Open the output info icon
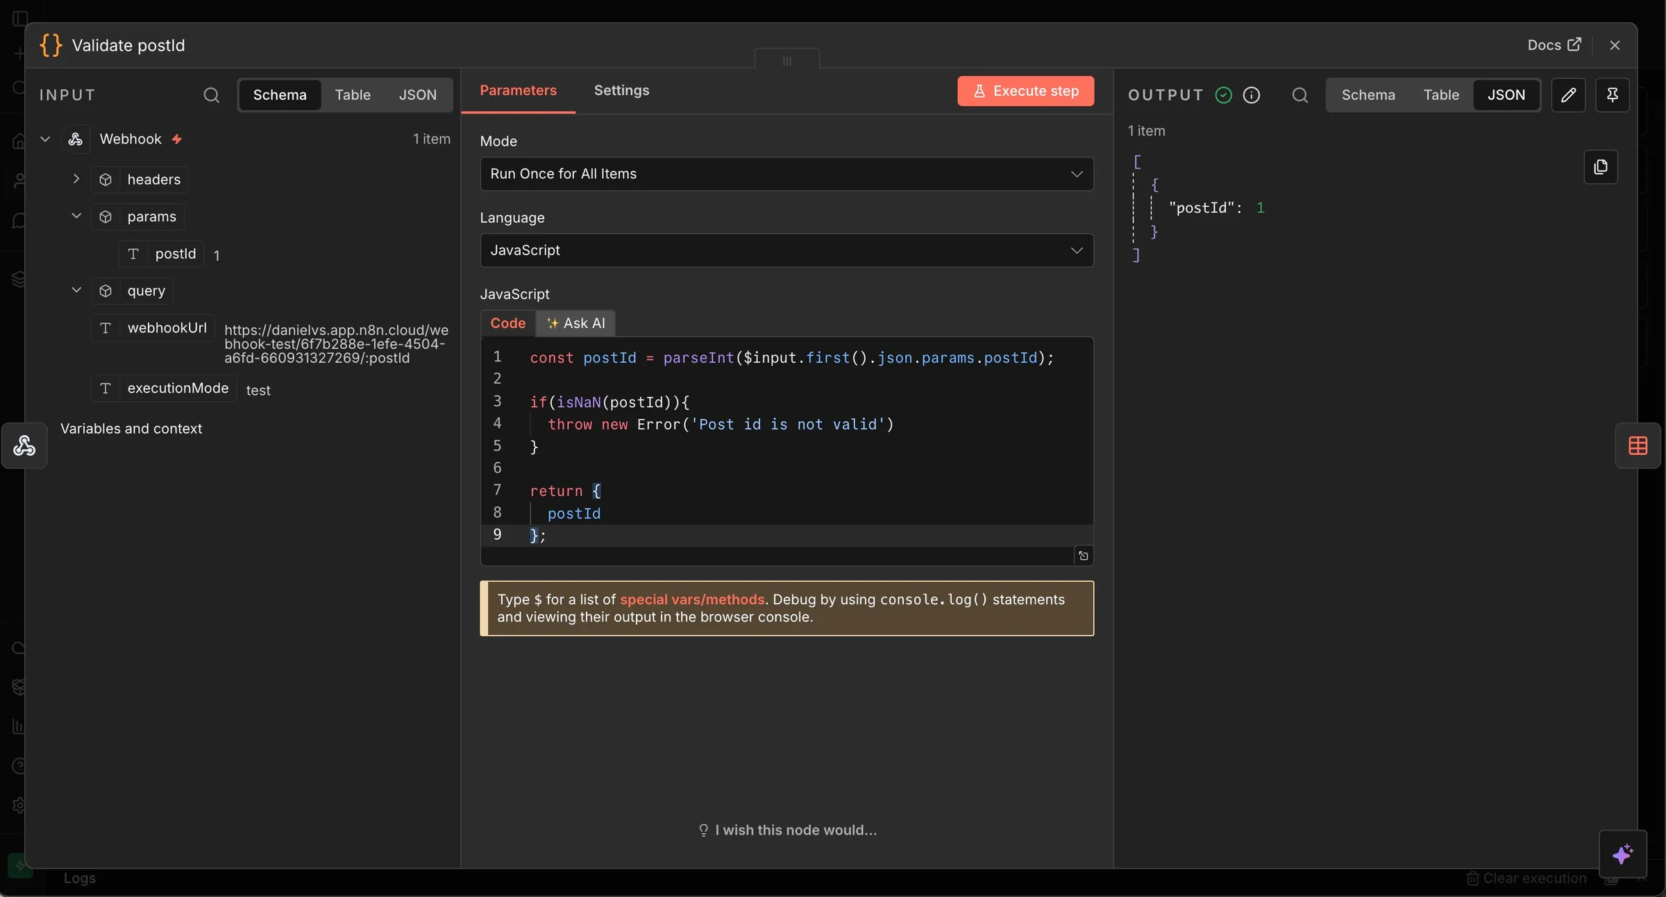The height and width of the screenshot is (897, 1666). (1251, 95)
